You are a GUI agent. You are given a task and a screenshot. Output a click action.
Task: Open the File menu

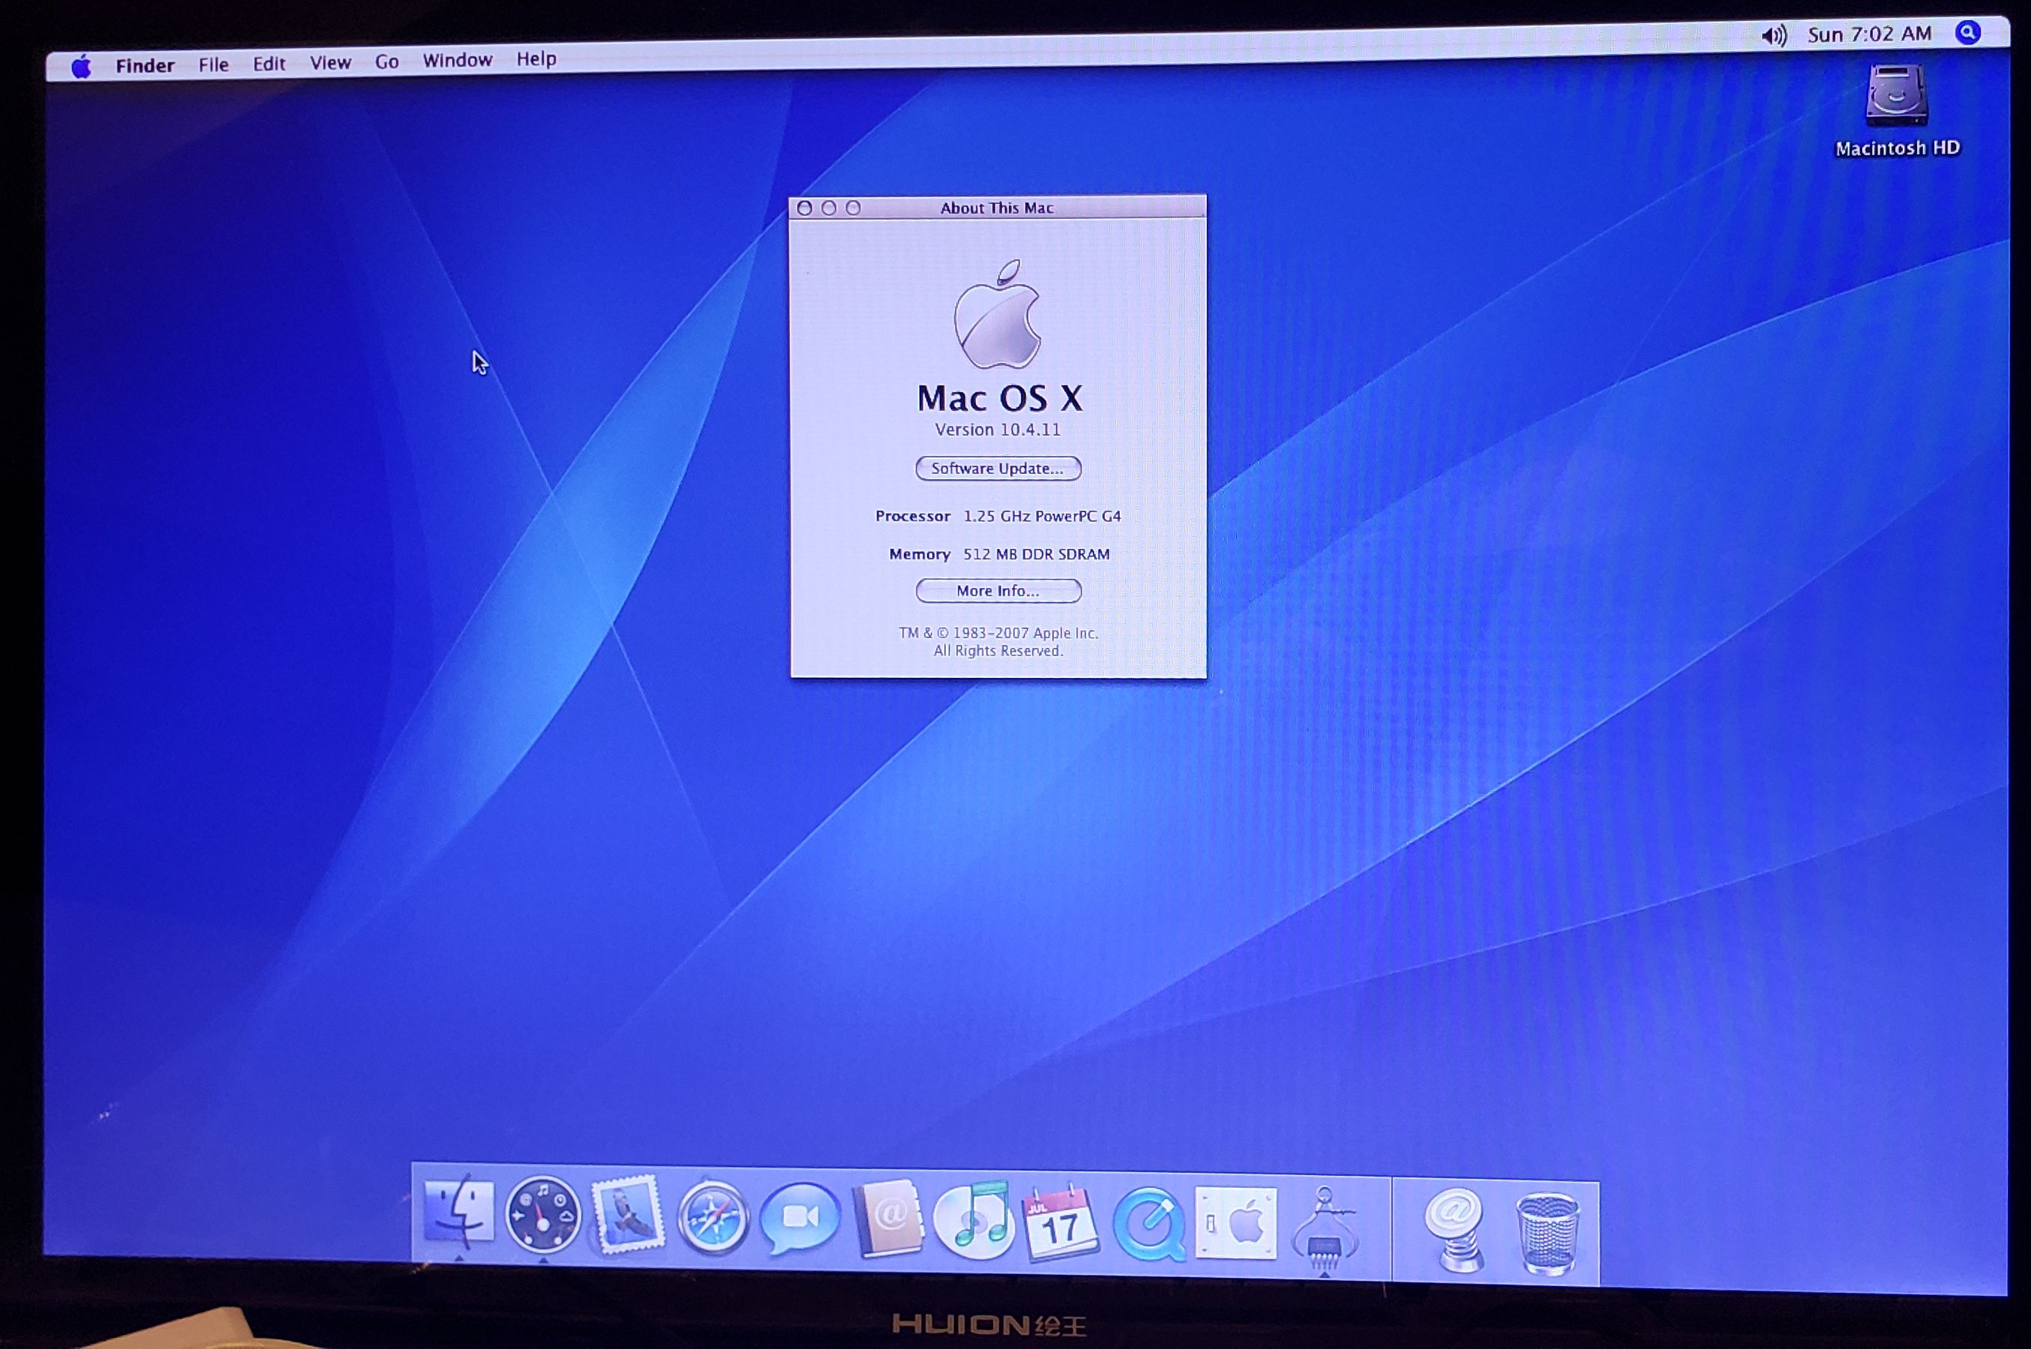[213, 64]
